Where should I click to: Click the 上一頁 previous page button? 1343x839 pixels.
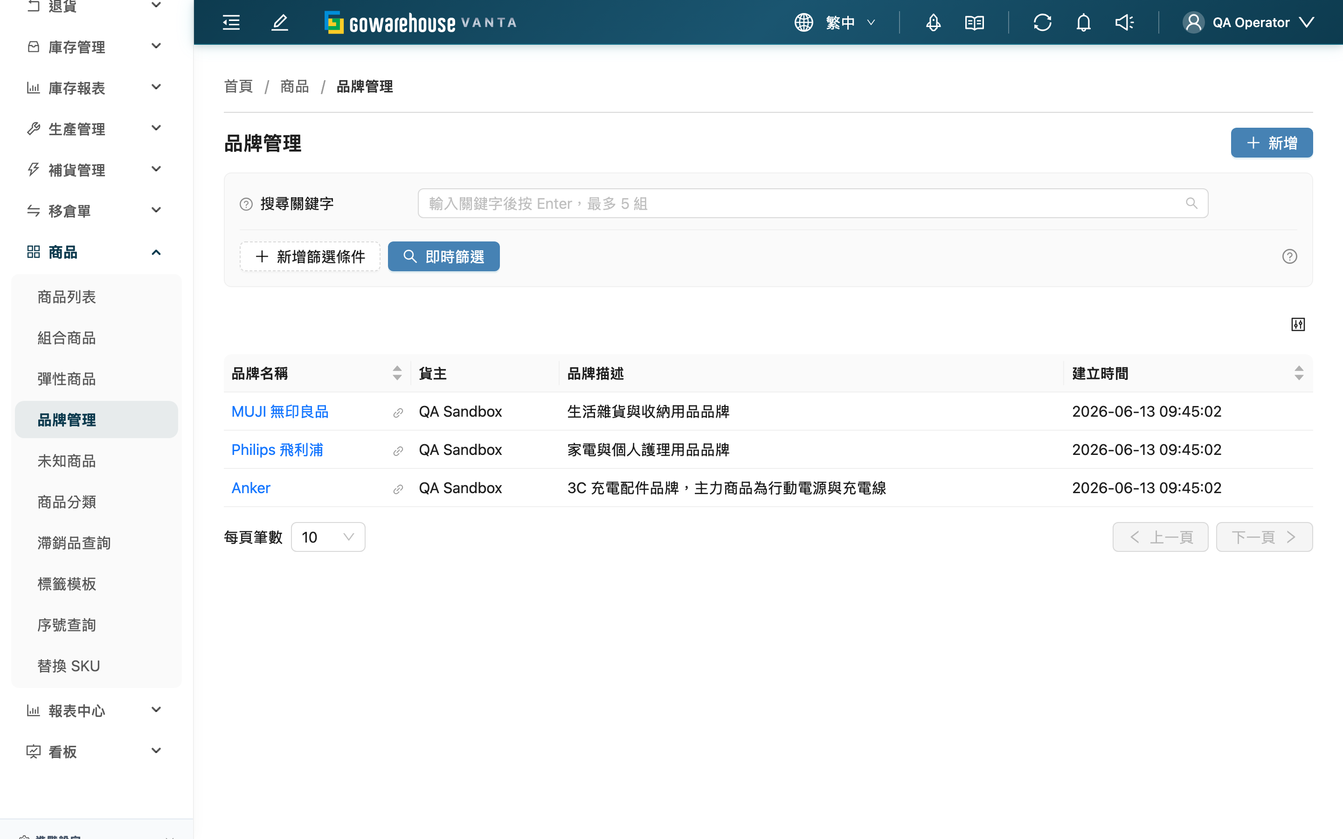click(1160, 536)
